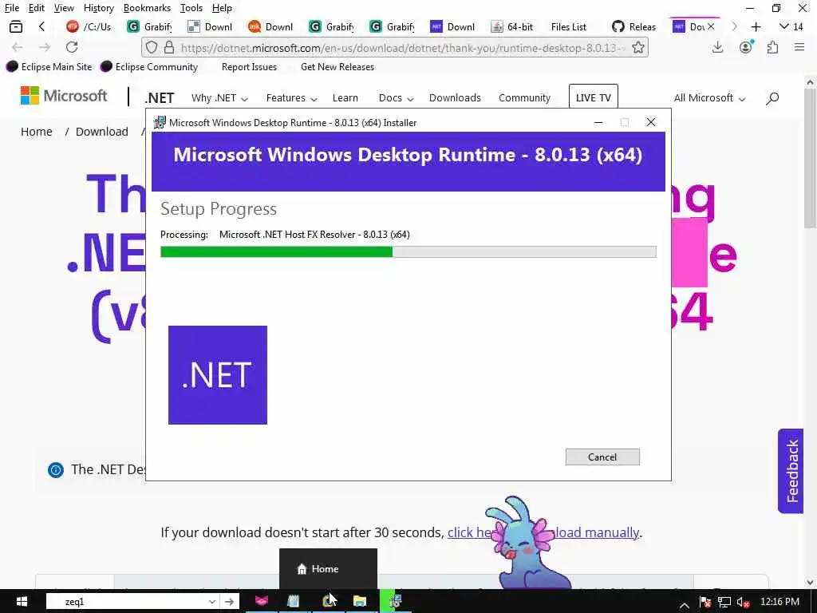817x613 pixels.
Task: Go back to previous page
Action: click(18, 47)
